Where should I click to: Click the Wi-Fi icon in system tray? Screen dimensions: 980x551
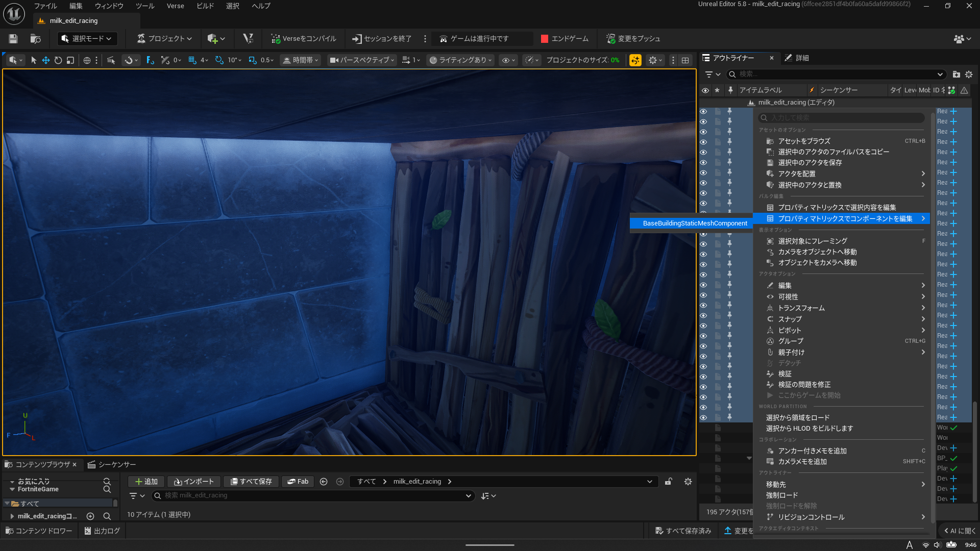(925, 545)
